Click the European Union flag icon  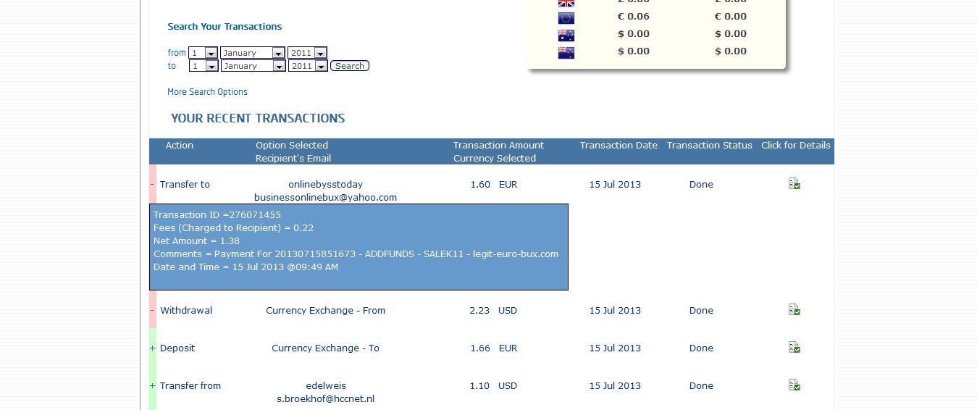[x=566, y=17]
